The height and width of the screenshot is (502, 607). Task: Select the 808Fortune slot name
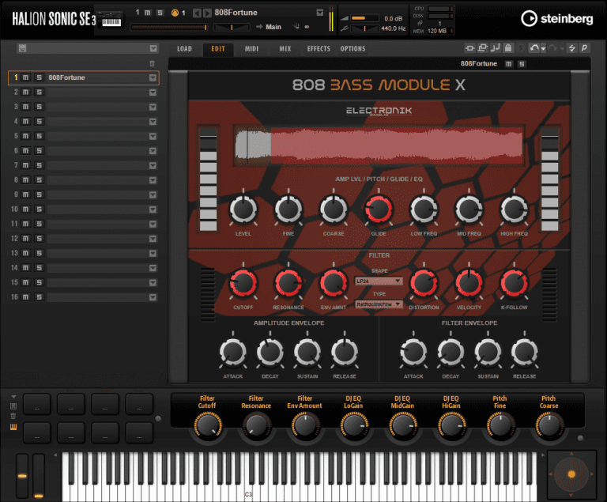tap(66, 77)
